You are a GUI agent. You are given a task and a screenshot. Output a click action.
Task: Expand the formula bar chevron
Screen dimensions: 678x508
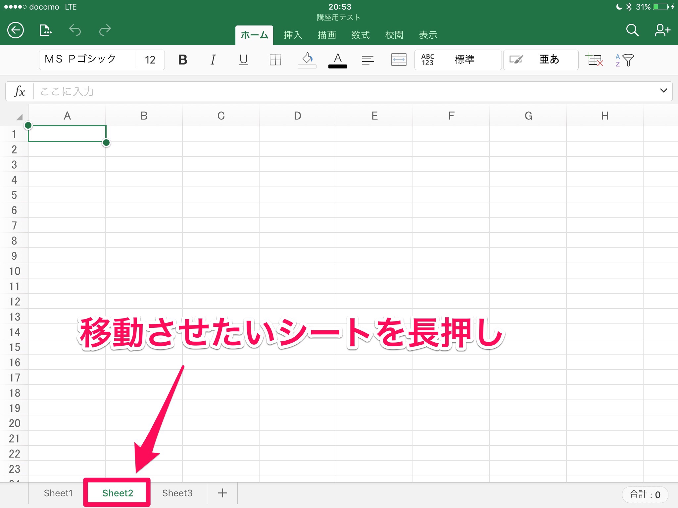(x=663, y=91)
